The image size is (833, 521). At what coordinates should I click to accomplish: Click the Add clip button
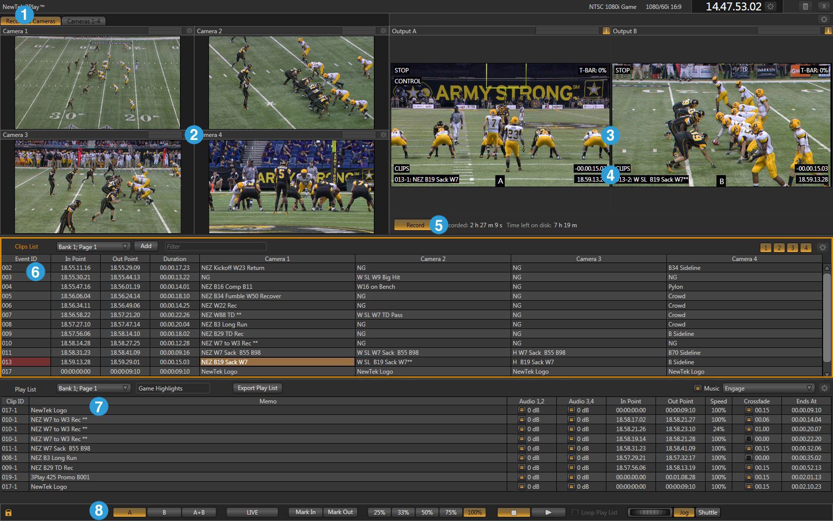click(146, 246)
